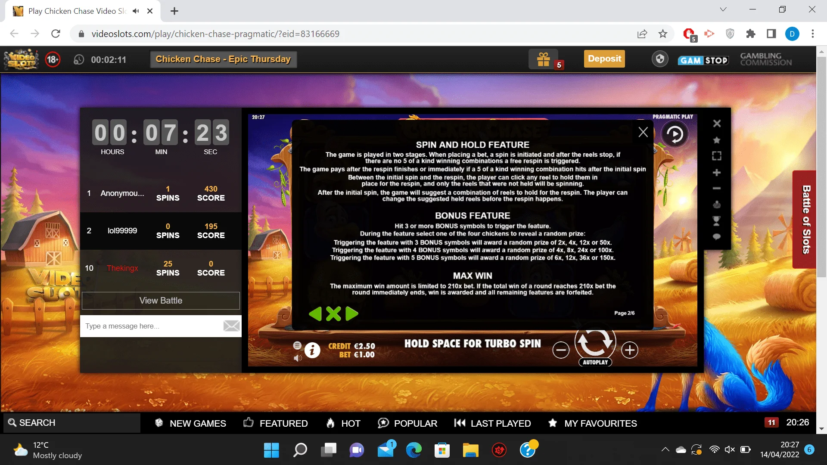Toggle the browser side panel
827x465 pixels.
click(771, 34)
